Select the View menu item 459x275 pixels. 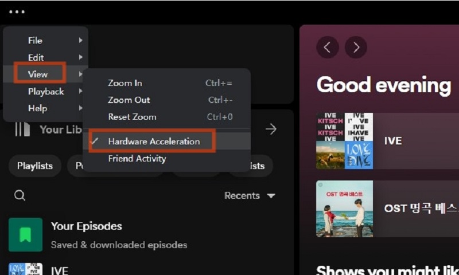click(x=39, y=74)
